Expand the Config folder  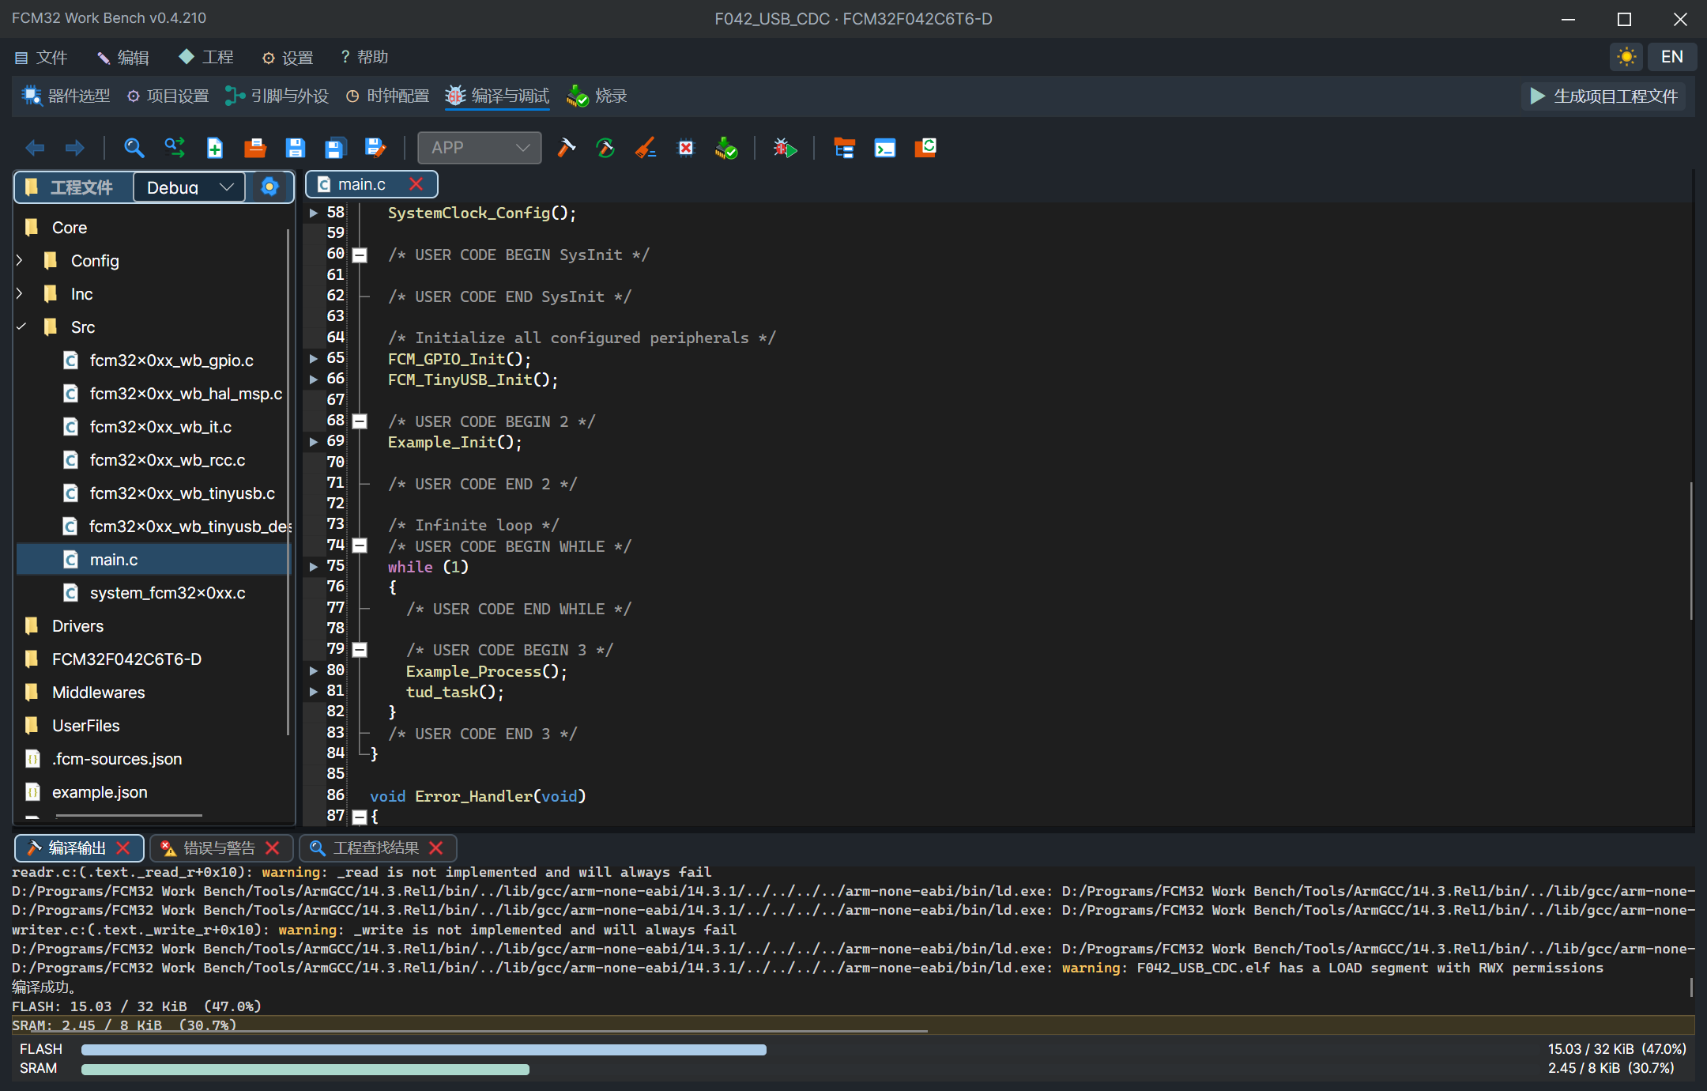(x=20, y=260)
